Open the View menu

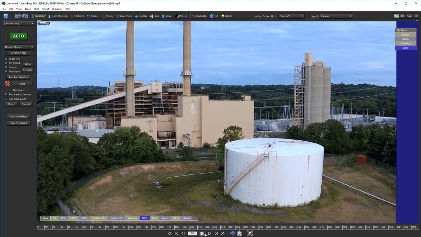19,9
